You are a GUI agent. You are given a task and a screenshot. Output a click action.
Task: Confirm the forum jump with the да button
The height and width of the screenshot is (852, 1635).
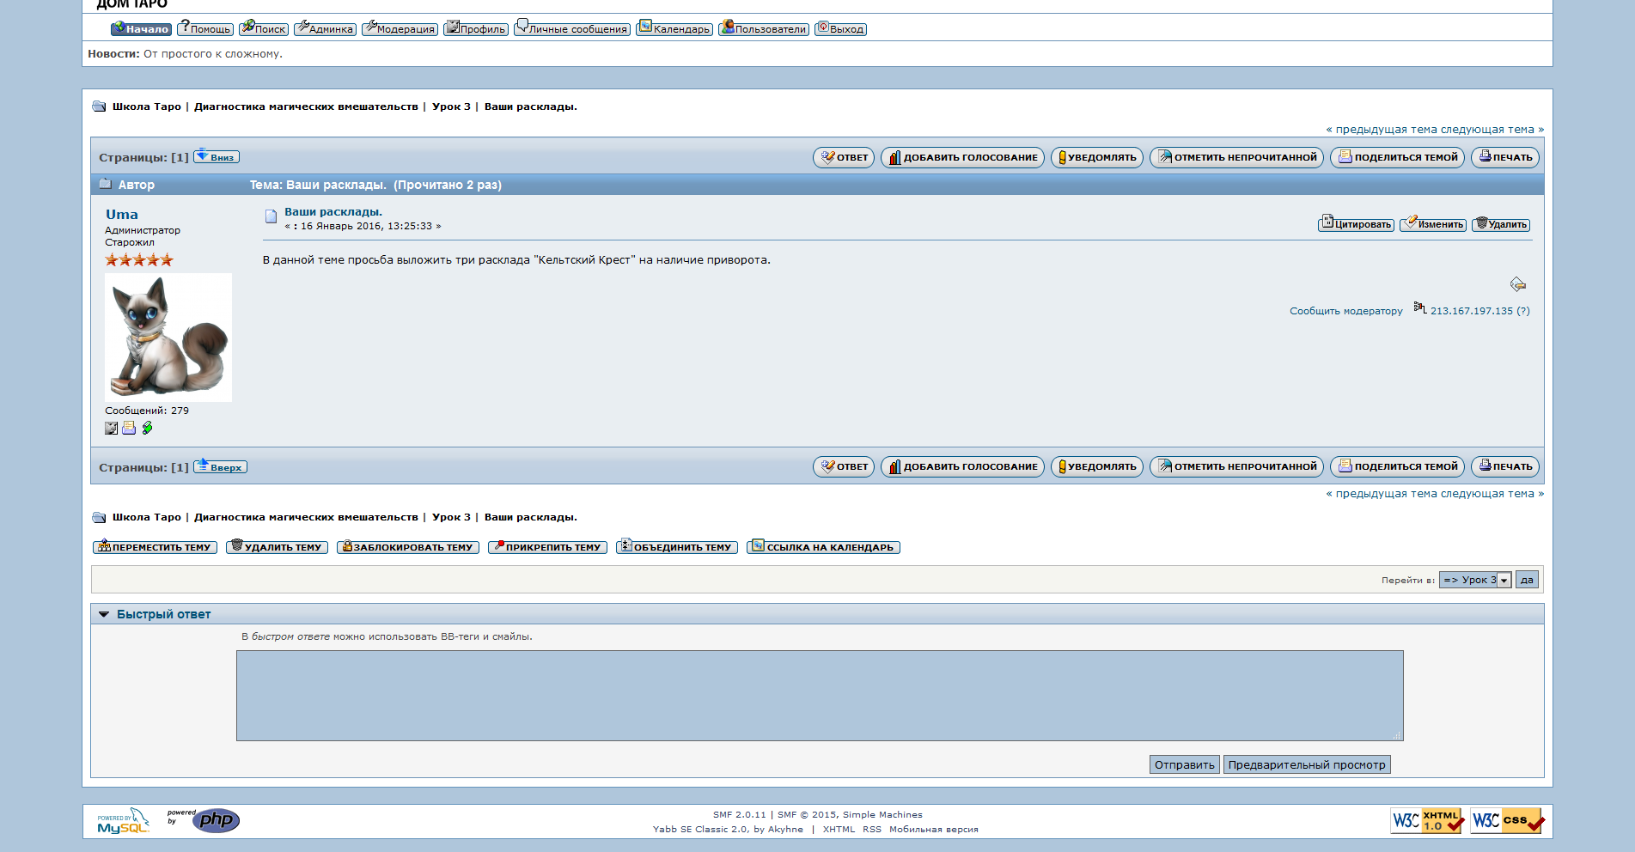(1527, 580)
